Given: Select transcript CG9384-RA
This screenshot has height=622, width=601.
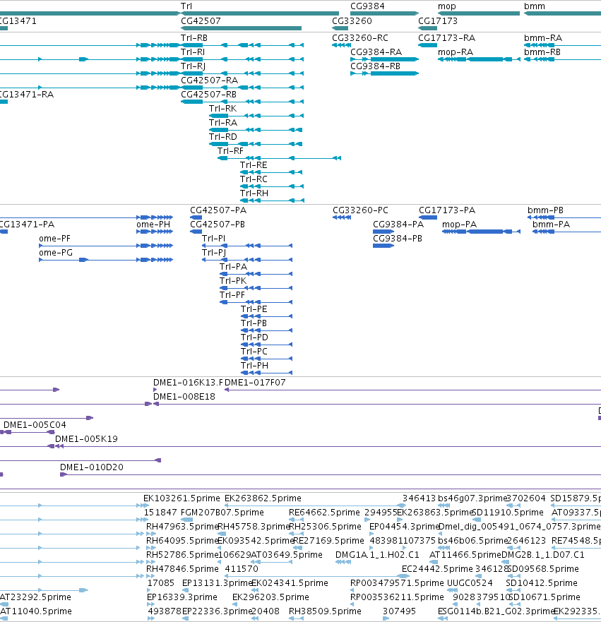Looking at the screenshot, I should pyautogui.click(x=376, y=52).
